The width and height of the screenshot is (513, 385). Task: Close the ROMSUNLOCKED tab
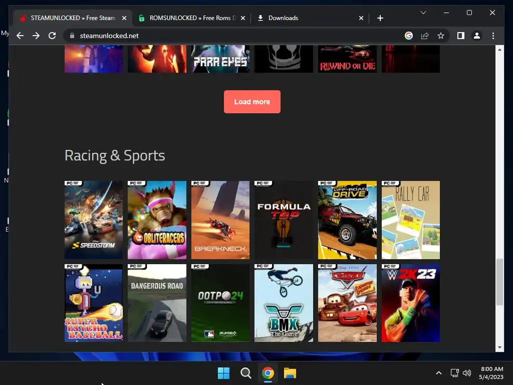pyautogui.click(x=243, y=18)
